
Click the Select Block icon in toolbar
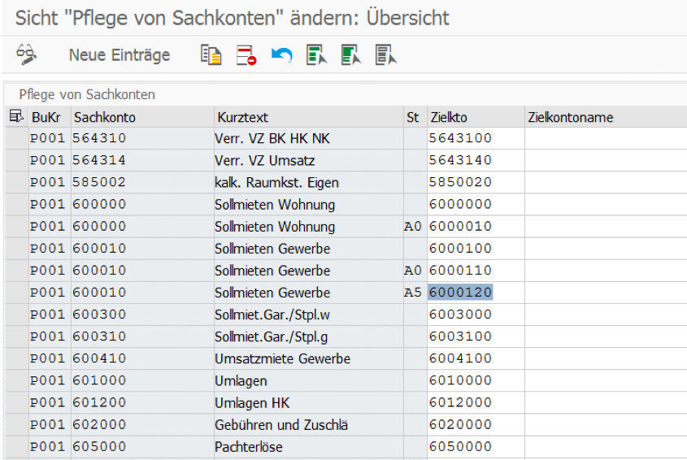(x=350, y=55)
